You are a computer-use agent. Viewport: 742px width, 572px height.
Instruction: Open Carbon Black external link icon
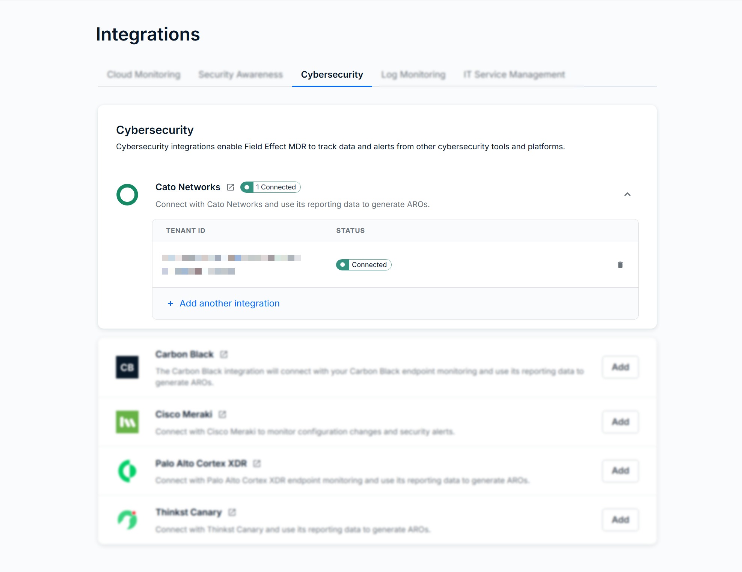click(224, 354)
